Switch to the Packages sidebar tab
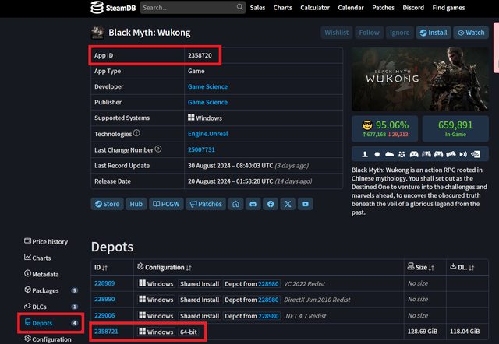Viewport: 499px width, 344px height. pyautogui.click(x=45, y=290)
